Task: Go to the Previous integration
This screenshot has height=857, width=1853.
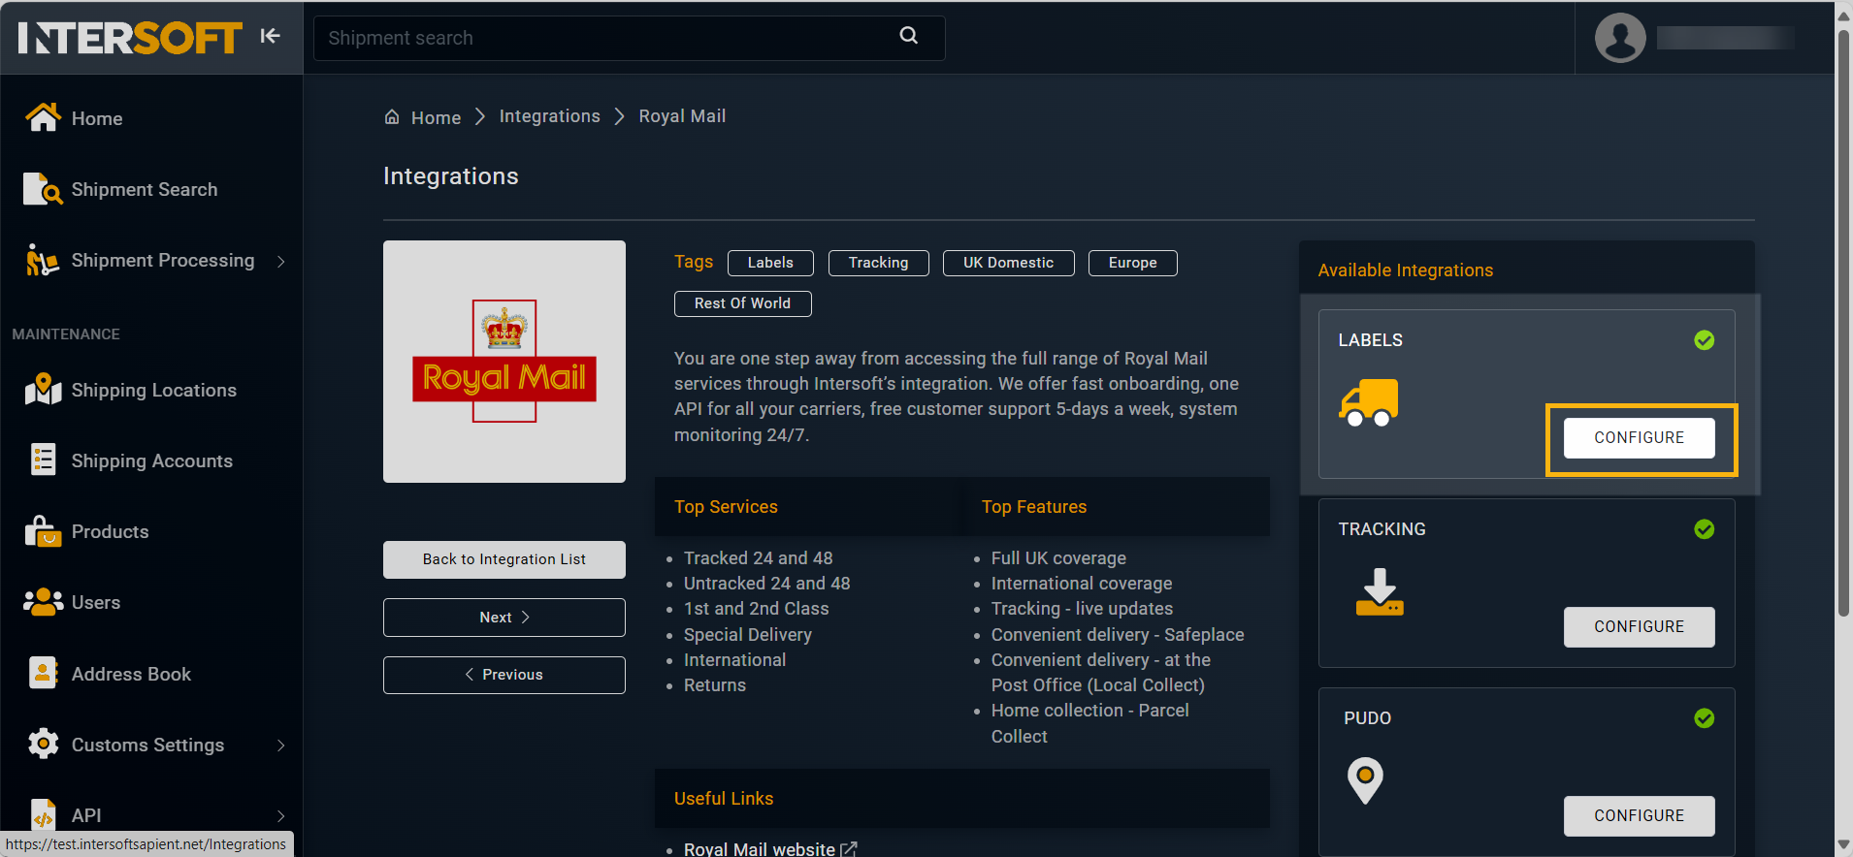Action: pos(504,675)
